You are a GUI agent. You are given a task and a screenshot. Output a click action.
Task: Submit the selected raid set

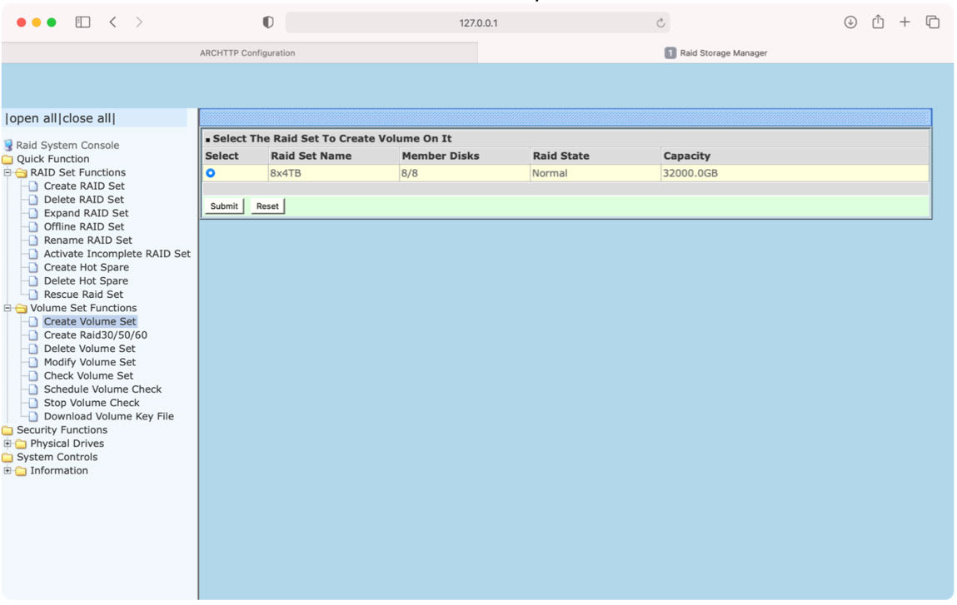(223, 206)
